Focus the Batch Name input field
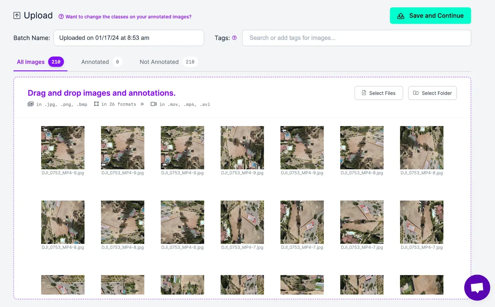Image resolution: width=495 pixels, height=307 pixels. pos(129,38)
